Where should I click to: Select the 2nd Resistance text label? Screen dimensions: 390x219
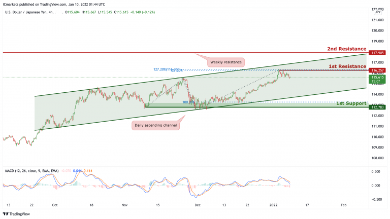click(347, 49)
